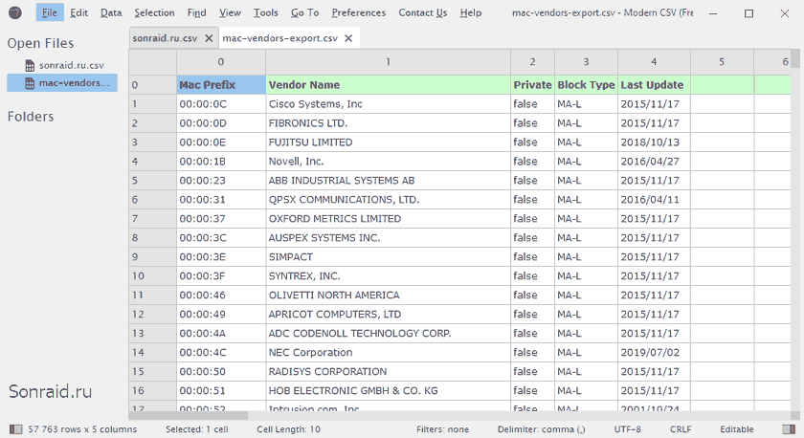Open the Edit menu
Viewport: 804px width, 438px height.
[78, 12]
